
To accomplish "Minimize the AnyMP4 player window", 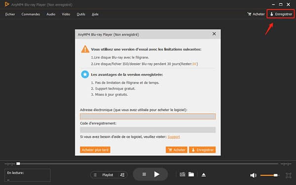I will coord(273,4).
